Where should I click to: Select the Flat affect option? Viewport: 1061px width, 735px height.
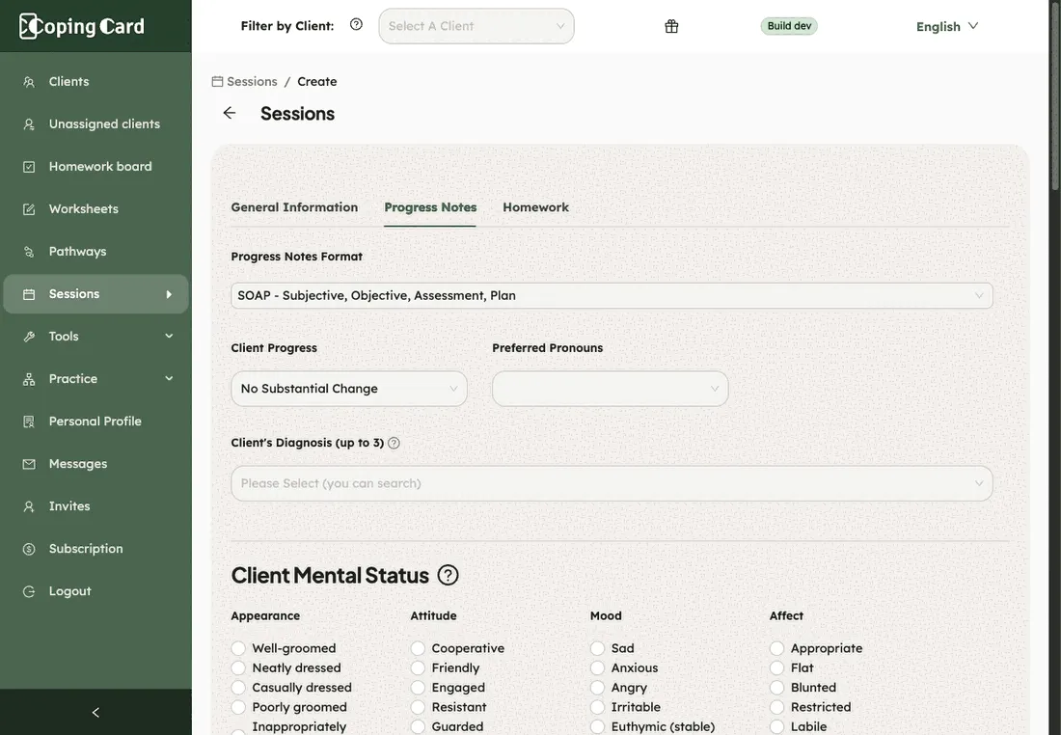tap(776, 668)
